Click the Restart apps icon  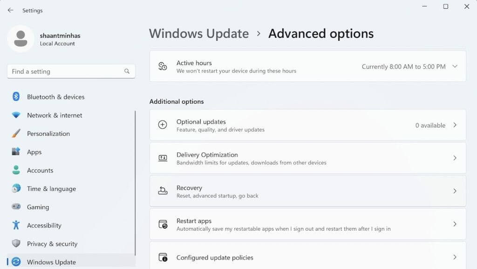pyautogui.click(x=162, y=224)
